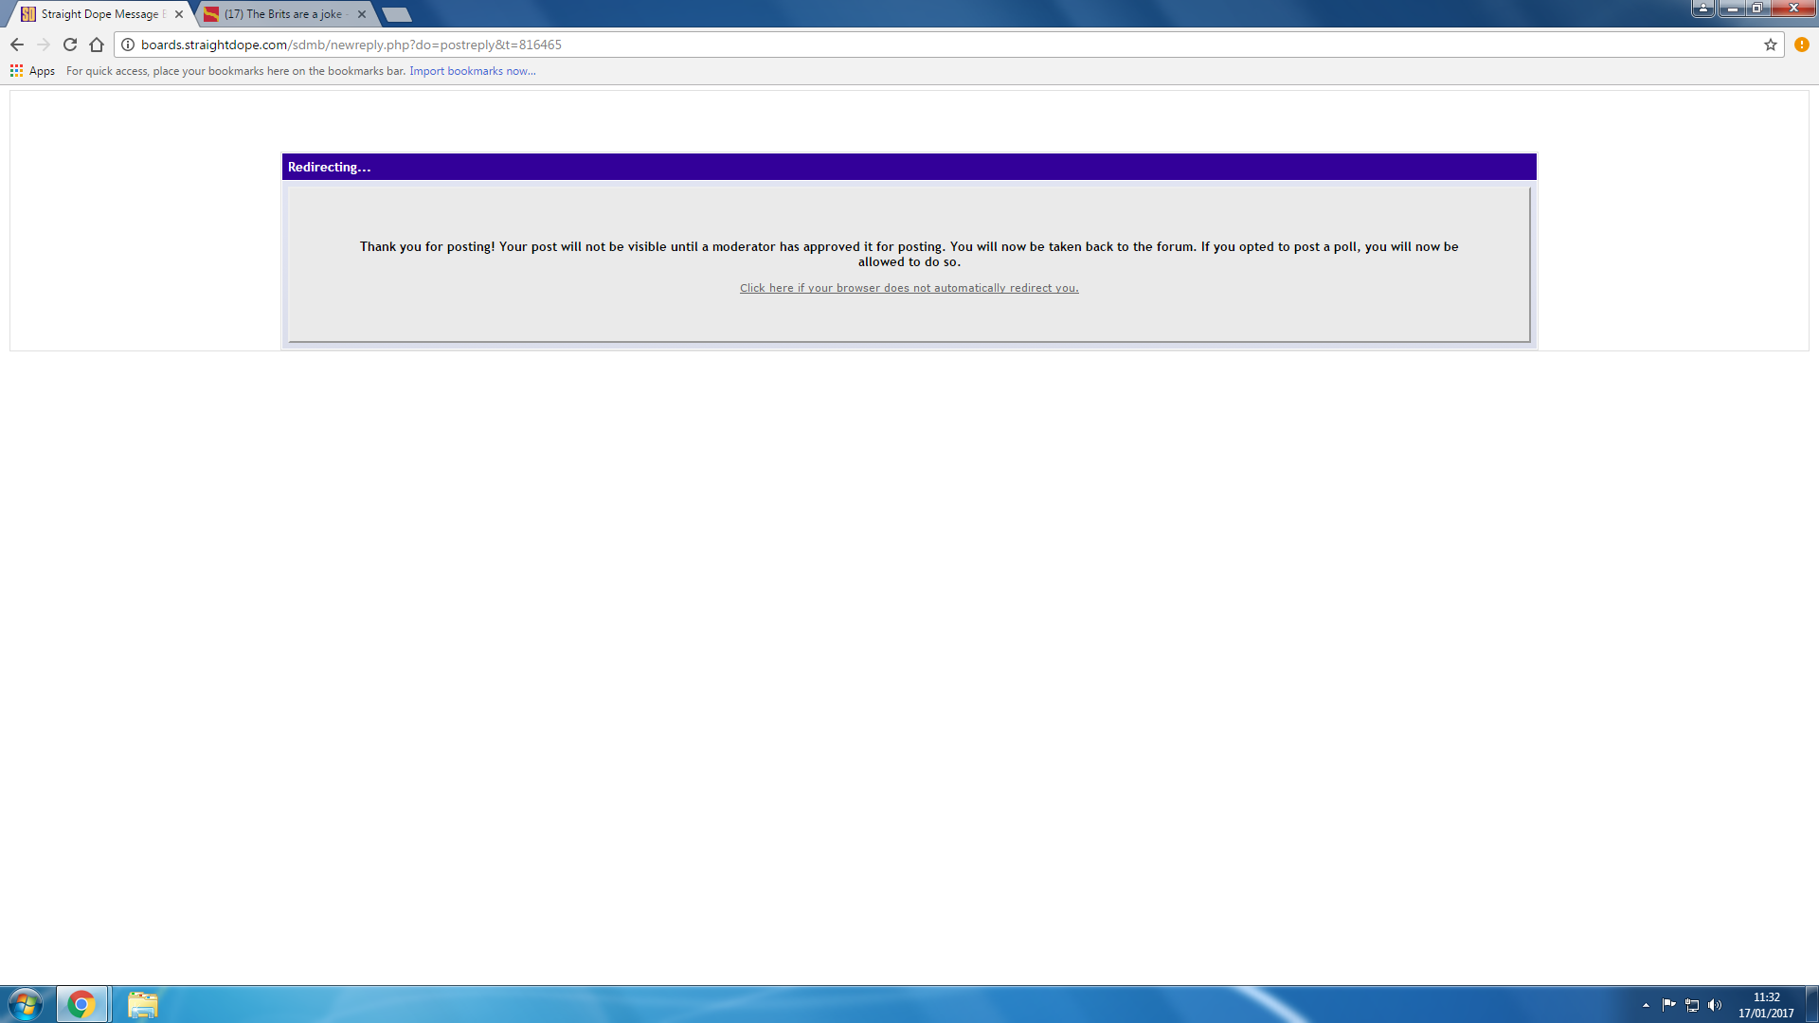Open File Explorer from the taskbar

click(x=143, y=1004)
